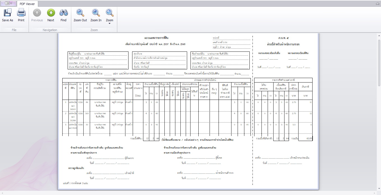
Task: Open the application menu button
Action: coord(8,3)
